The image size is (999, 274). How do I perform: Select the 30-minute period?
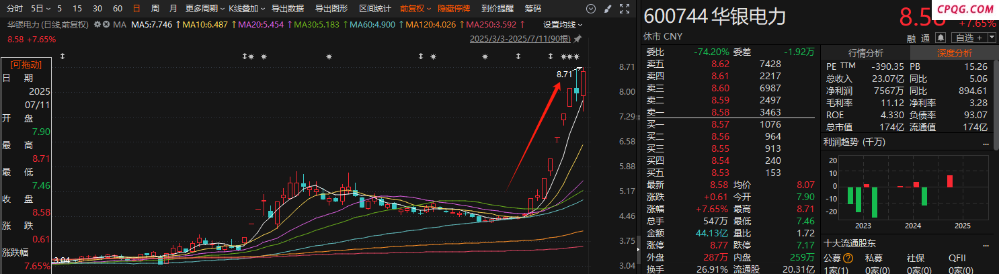(97, 9)
